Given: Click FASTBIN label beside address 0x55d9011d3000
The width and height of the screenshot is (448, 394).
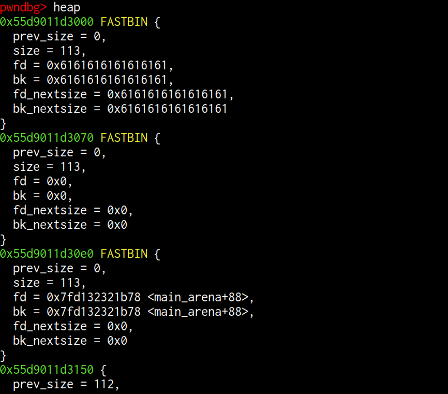Looking at the screenshot, I should (x=124, y=22).
